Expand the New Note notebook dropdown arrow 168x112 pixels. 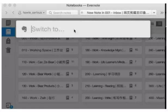coord(154,13)
